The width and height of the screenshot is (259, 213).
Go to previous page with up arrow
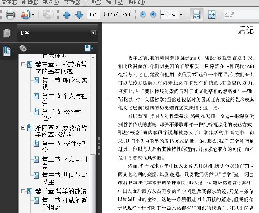point(66,15)
